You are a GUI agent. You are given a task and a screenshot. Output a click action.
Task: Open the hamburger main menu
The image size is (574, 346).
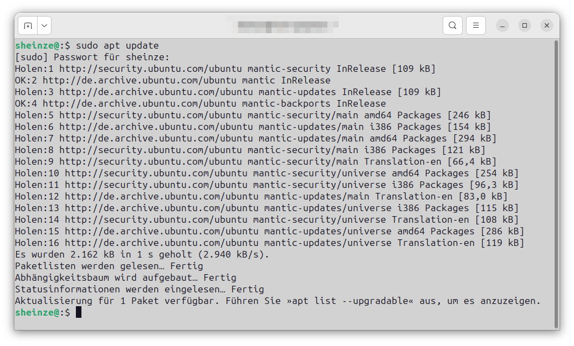pyautogui.click(x=475, y=25)
